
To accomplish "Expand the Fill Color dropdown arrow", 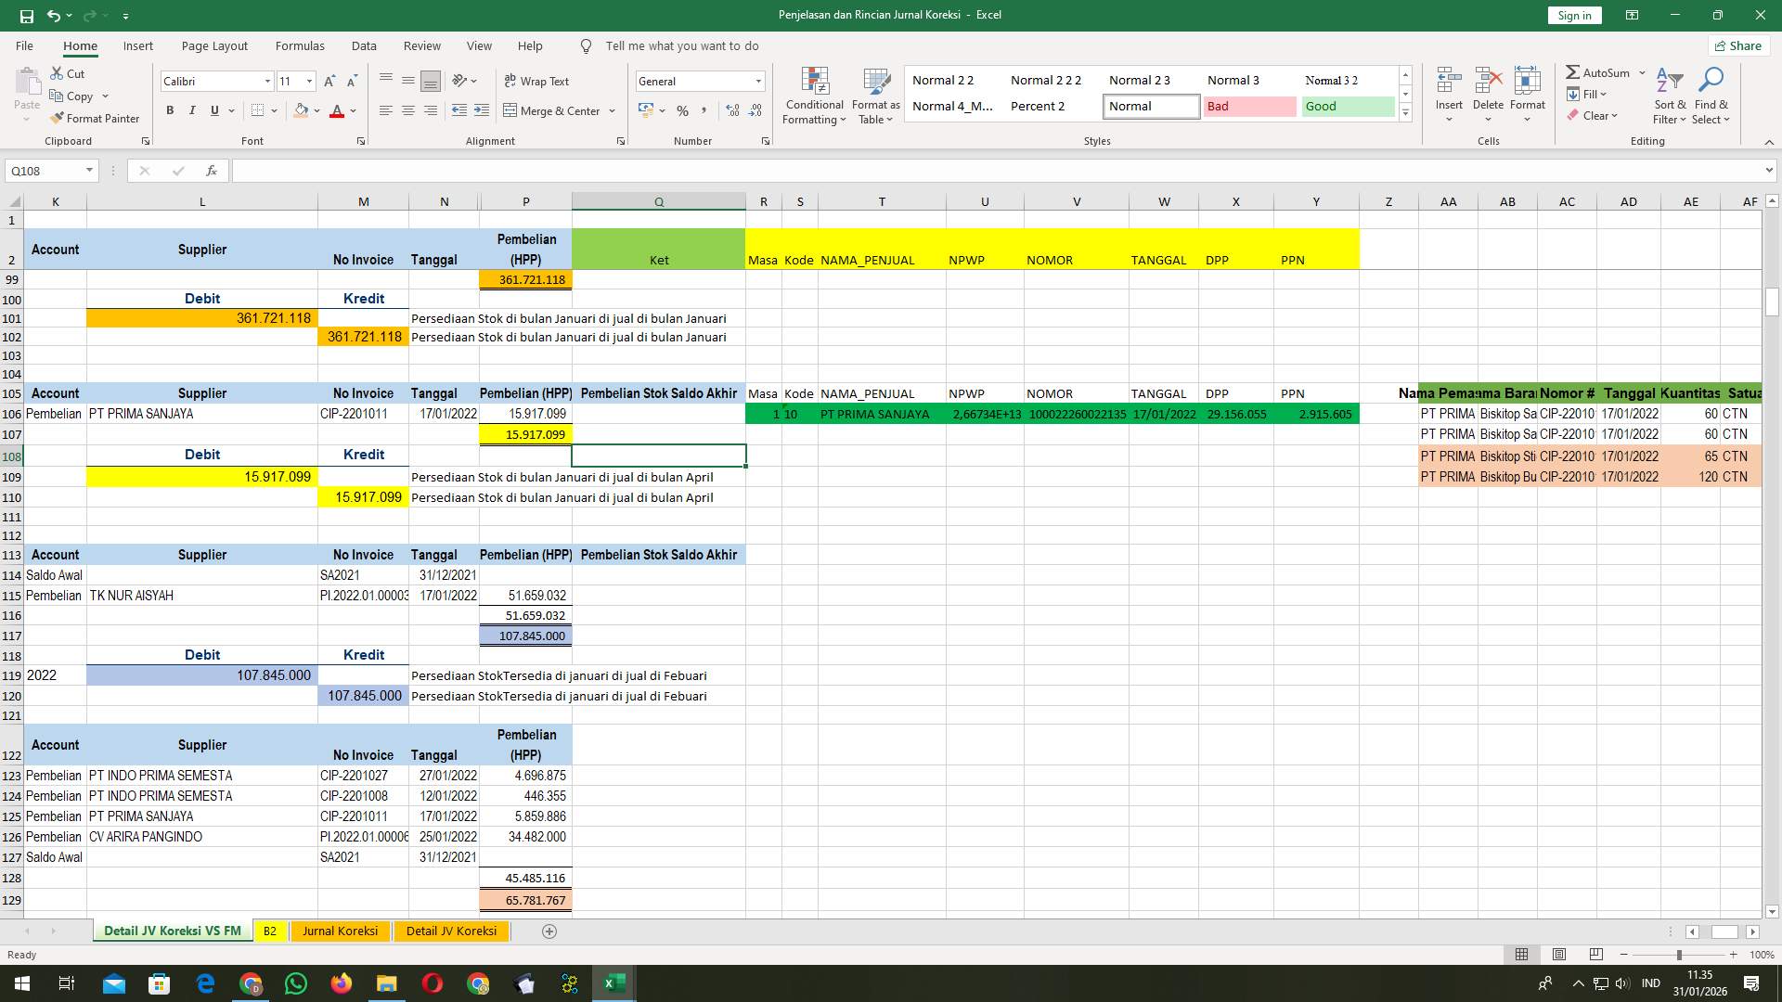I will pyautogui.click(x=316, y=110).
